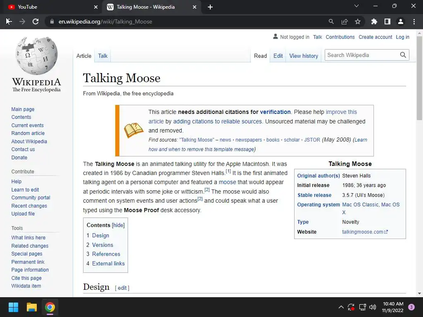This screenshot has height=317, width=423.
Task: Jump to External links contents entry
Action: pos(109,263)
